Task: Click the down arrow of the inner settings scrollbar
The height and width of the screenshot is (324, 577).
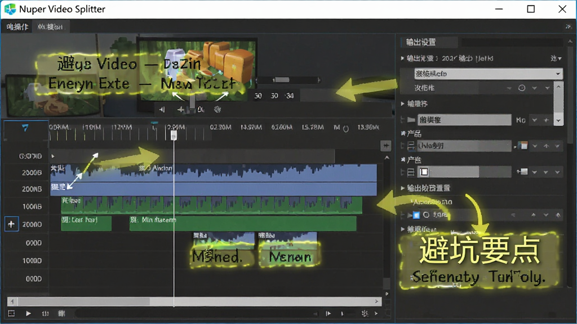Action: coord(558,120)
